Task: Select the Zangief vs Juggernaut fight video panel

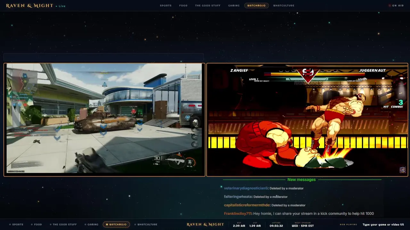Action: pos(307,119)
